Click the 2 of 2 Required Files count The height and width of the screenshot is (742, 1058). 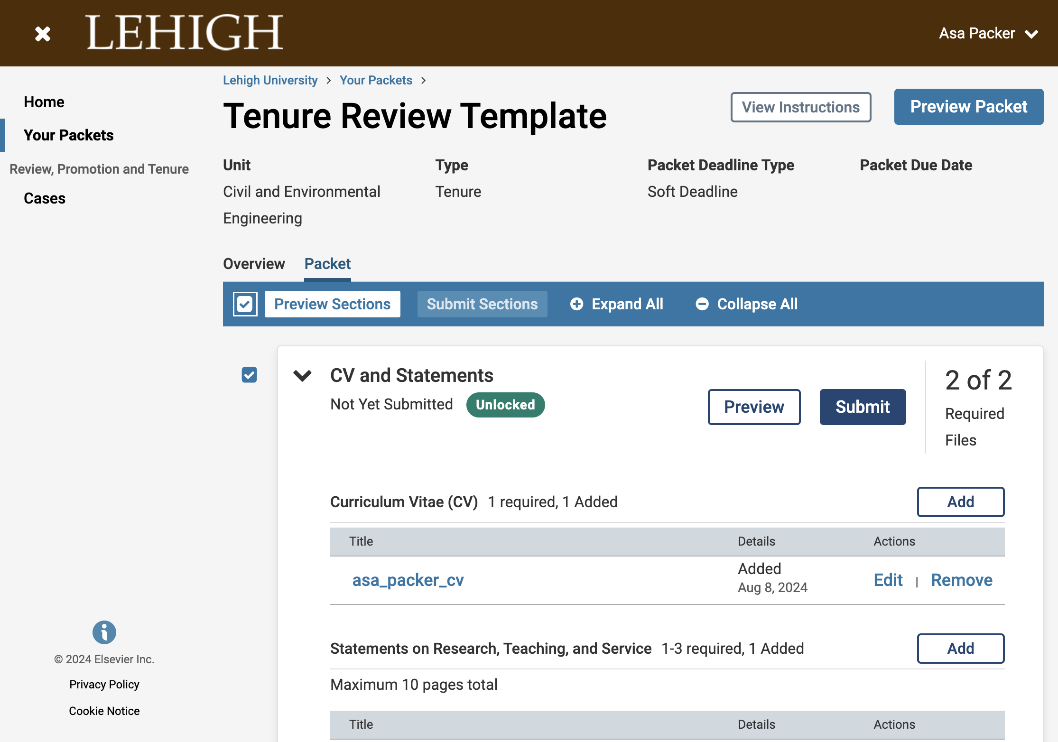(978, 407)
